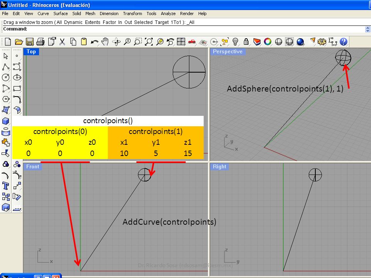
Task: Click the Copy to clipboard icon
Action: coord(73,42)
